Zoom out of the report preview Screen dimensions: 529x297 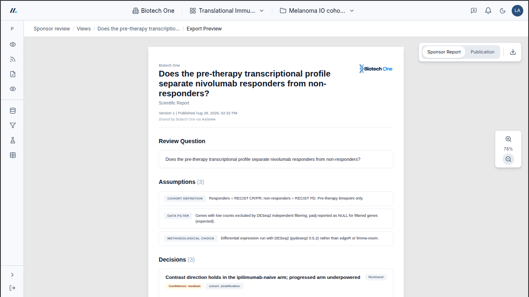[x=508, y=159]
